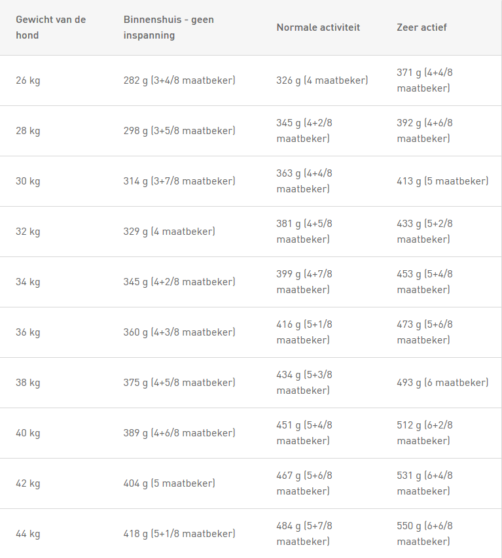Screen dimensions: 502x558
Task: Click the 'Normale activiteit' column header
Action: point(318,27)
